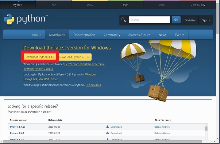Click the download icon for Python 2.7.10

click(108, 127)
